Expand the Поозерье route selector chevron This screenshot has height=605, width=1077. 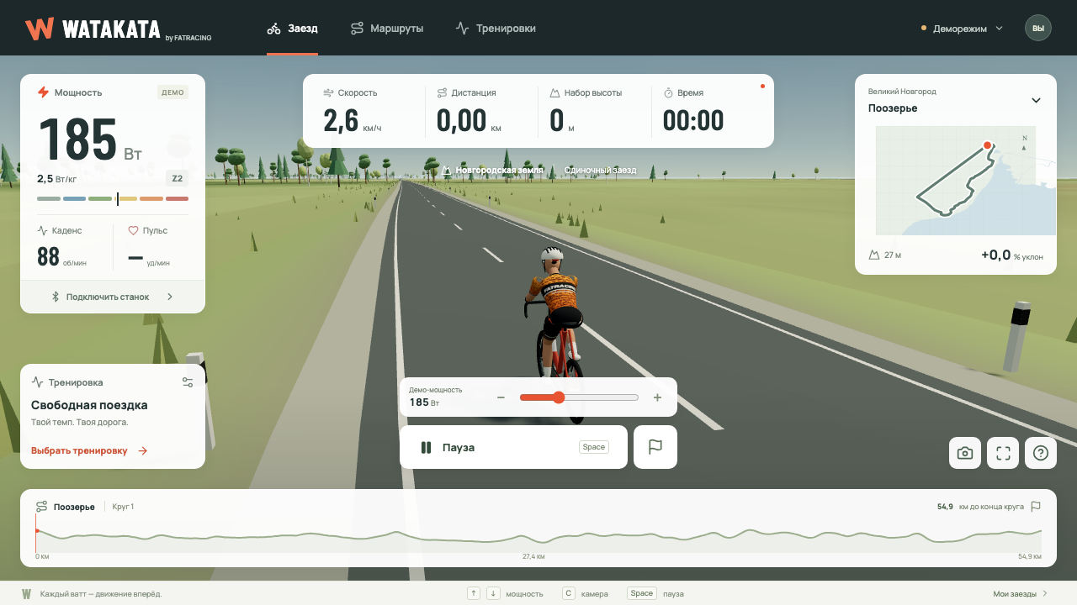pos(1036,101)
